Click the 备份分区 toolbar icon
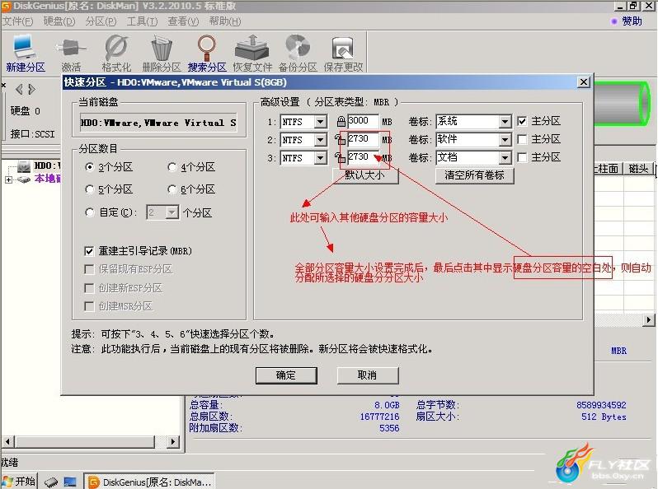 [x=298, y=53]
